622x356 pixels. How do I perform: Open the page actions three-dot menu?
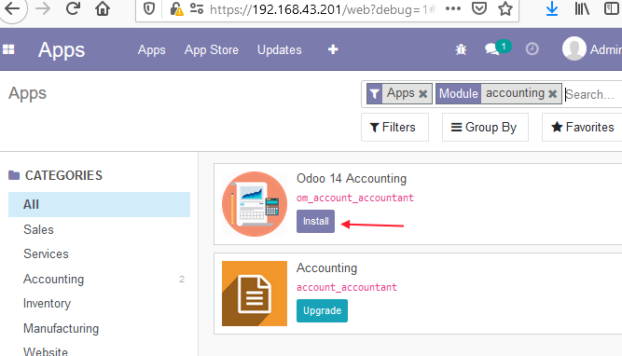[453, 8]
